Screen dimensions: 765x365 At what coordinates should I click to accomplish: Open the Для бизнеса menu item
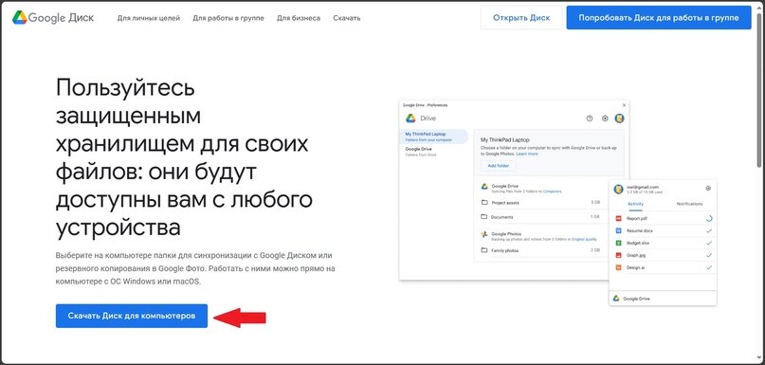point(299,18)
